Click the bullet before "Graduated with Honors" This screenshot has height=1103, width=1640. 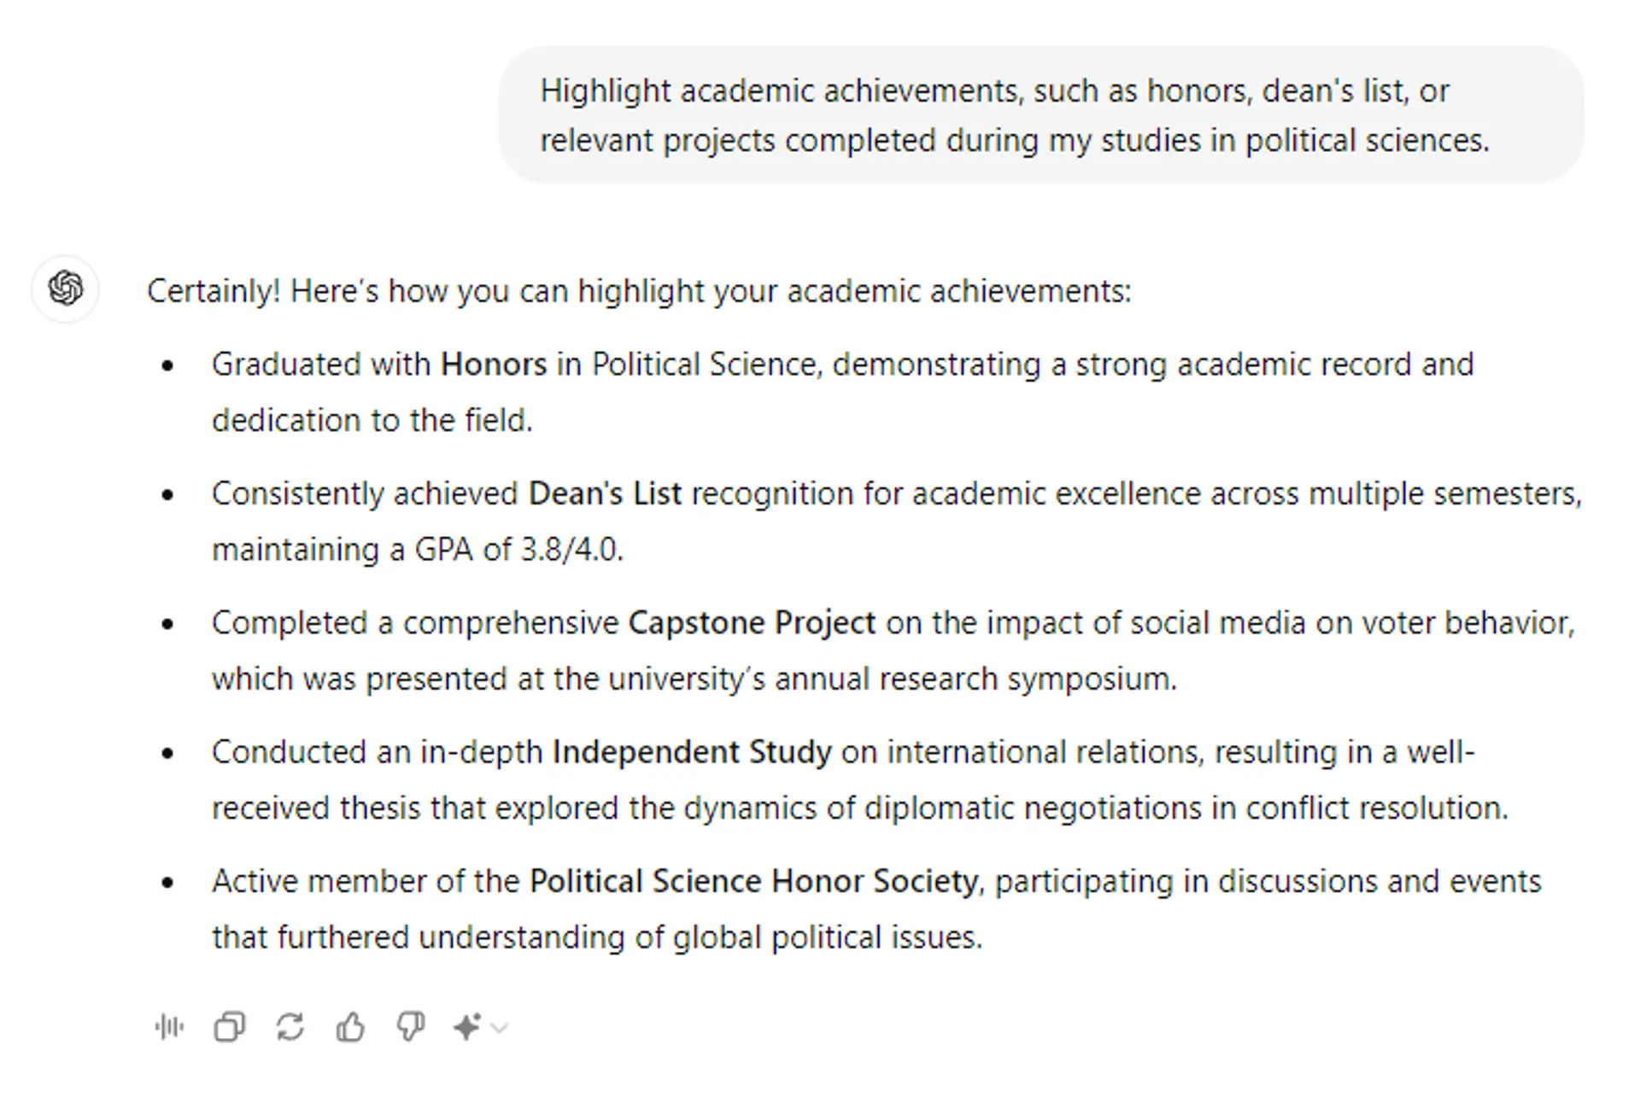coord(167,365)
